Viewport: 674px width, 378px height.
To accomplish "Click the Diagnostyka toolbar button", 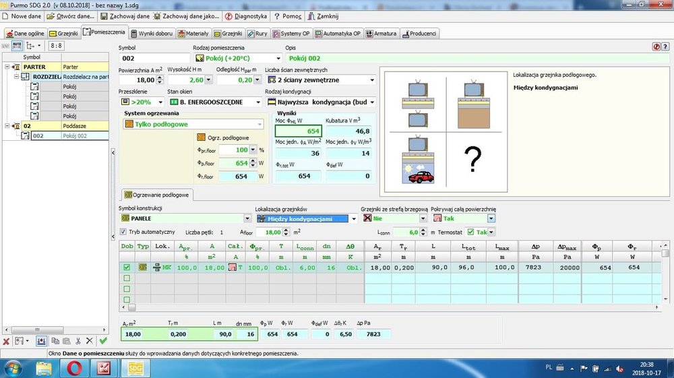I will [245, 15].
